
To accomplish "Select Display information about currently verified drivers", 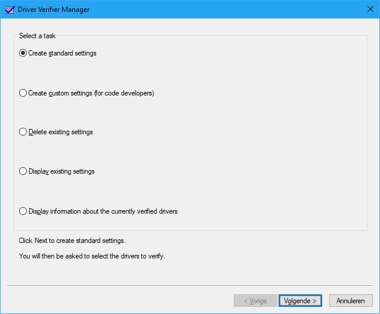I will [x=98, y=211].
